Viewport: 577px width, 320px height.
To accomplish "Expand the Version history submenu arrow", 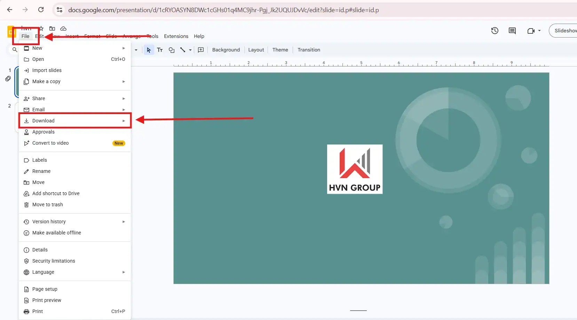I will [x=124, y=222].
